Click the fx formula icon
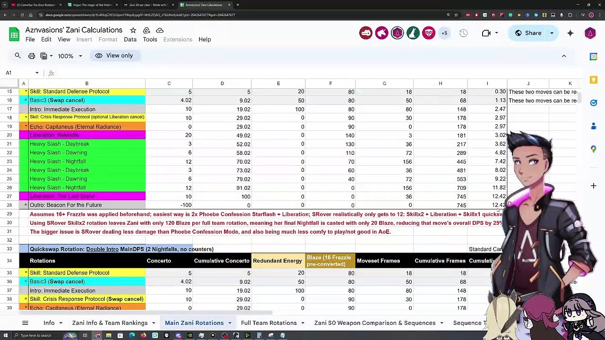The height and width of the screenshot is (340, 605). [51, 73]
